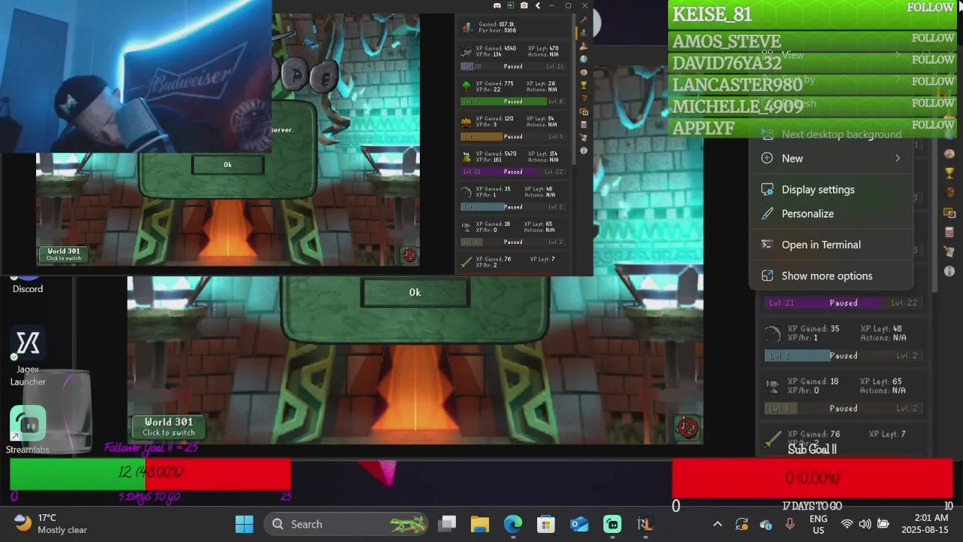
Task: Open Microsoft Edge from the taskbar
Action: tap(513, 524)
